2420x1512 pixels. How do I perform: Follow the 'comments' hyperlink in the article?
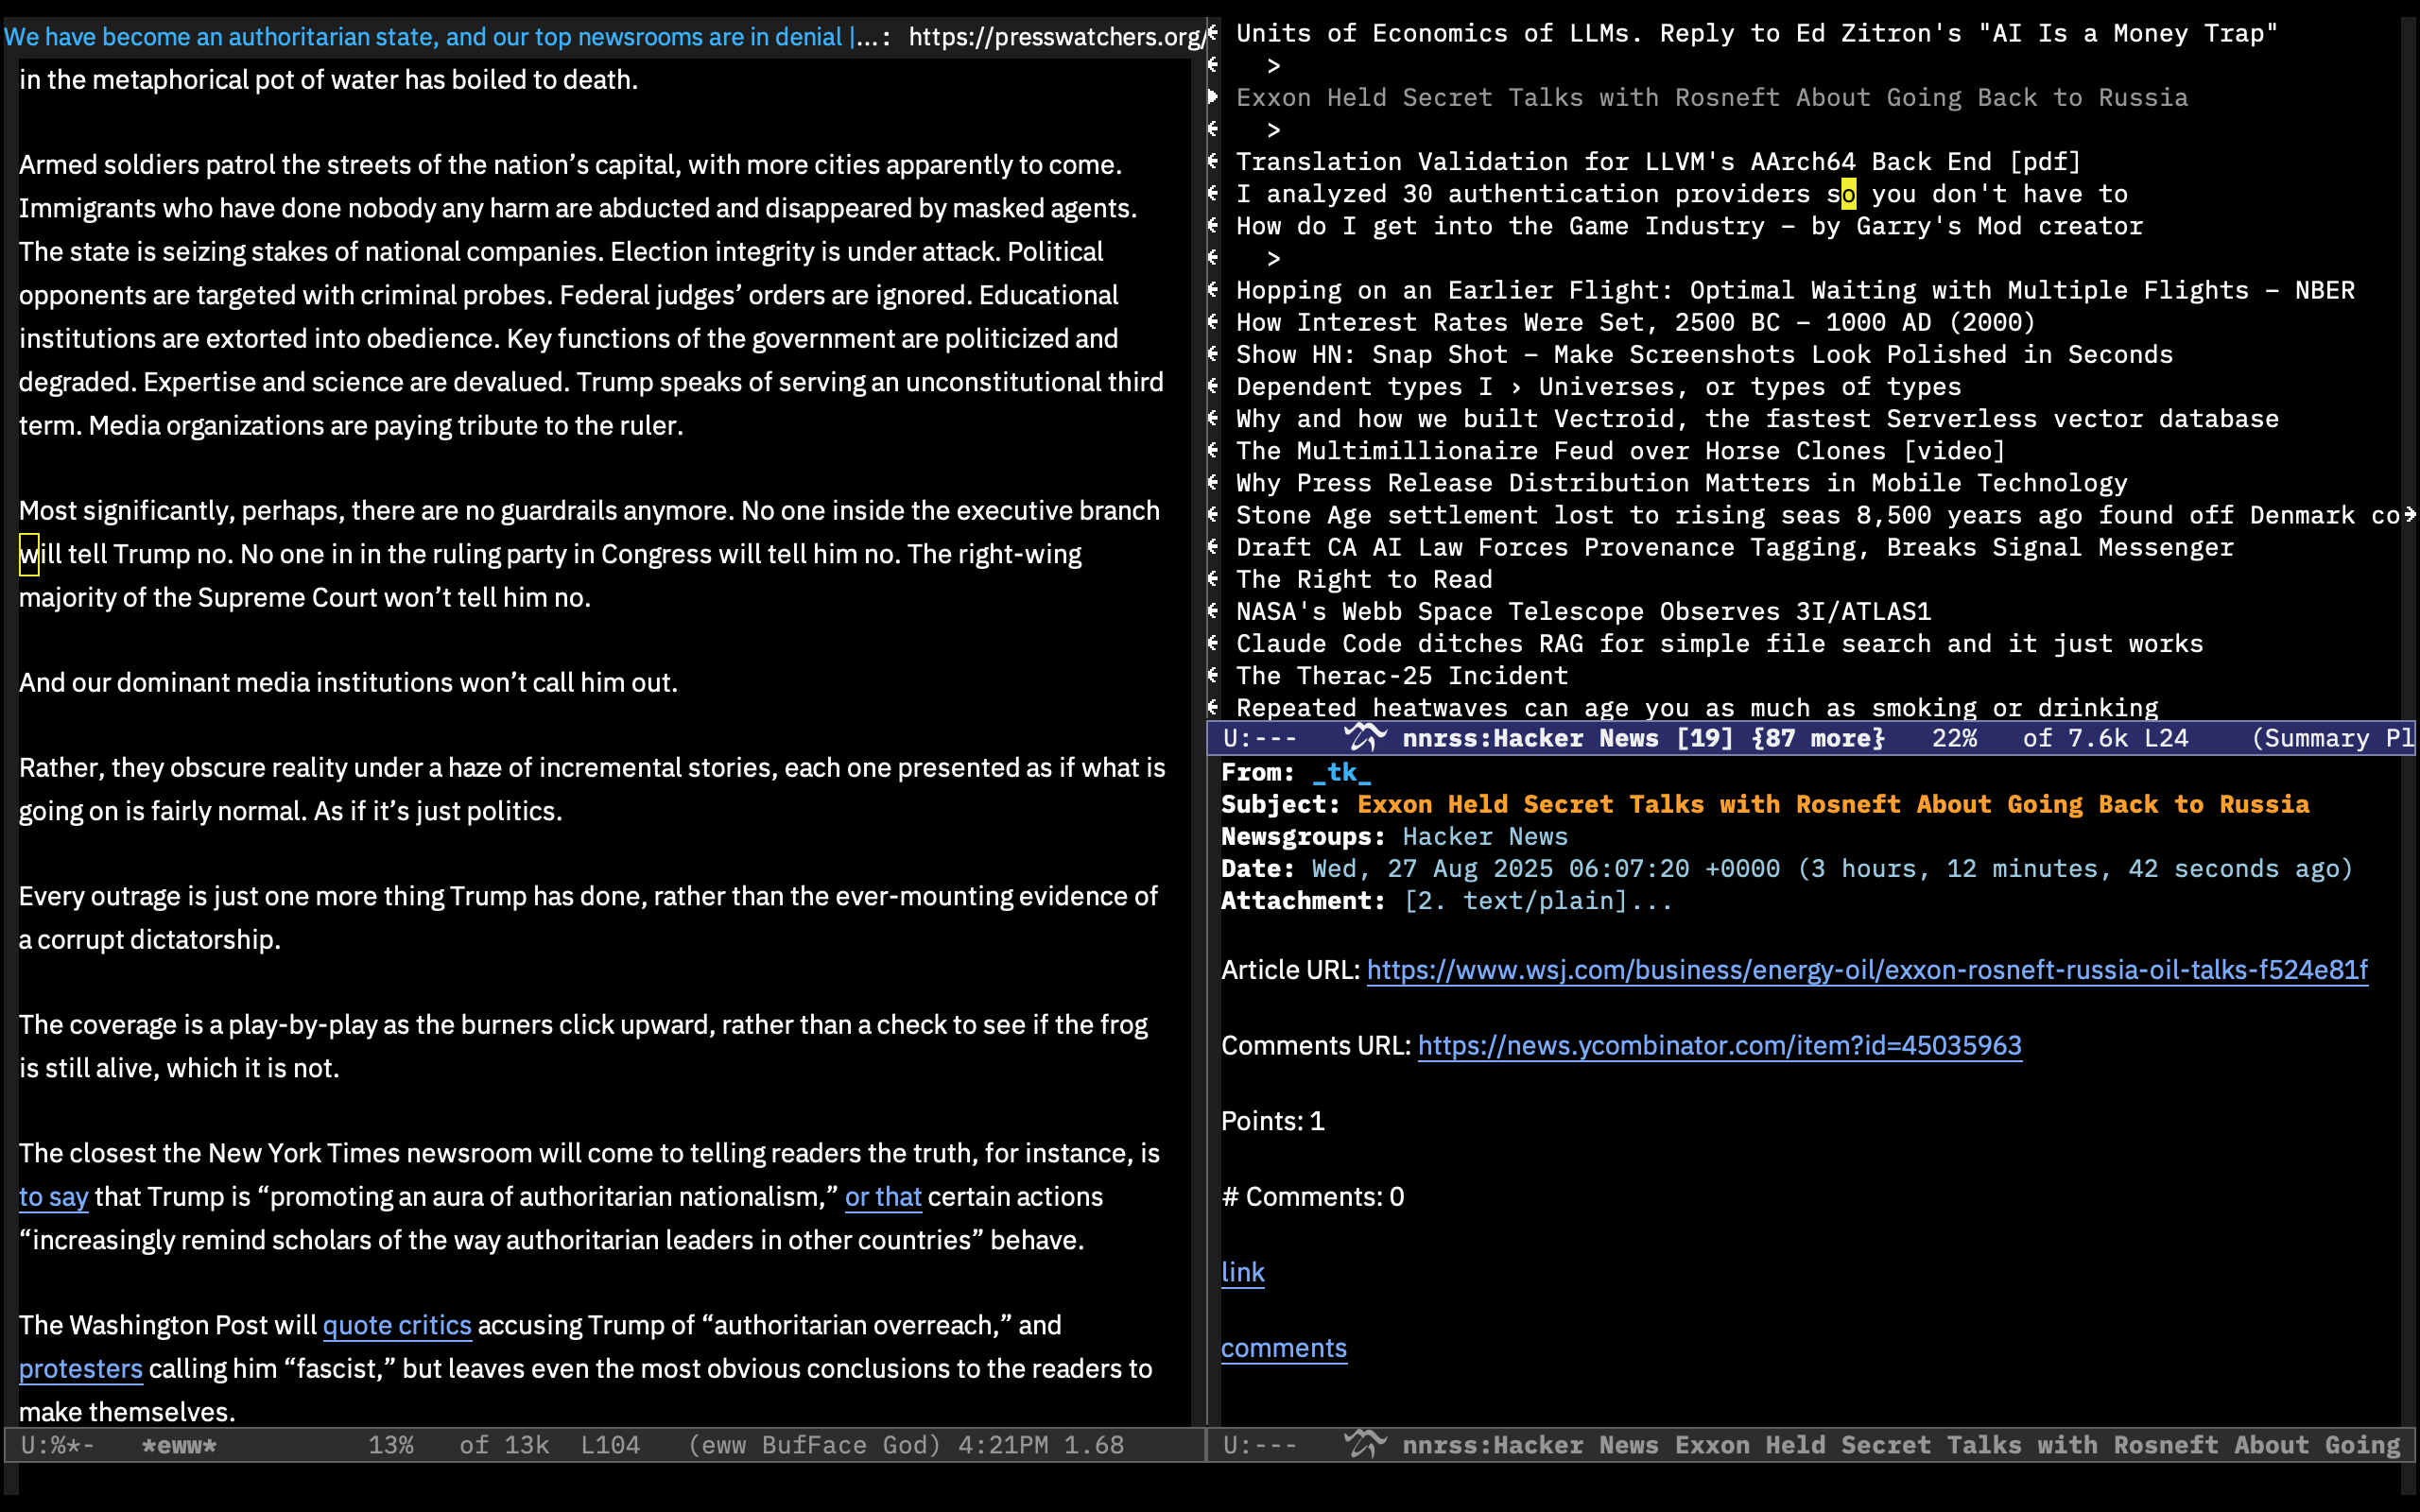point(1284,1348)
